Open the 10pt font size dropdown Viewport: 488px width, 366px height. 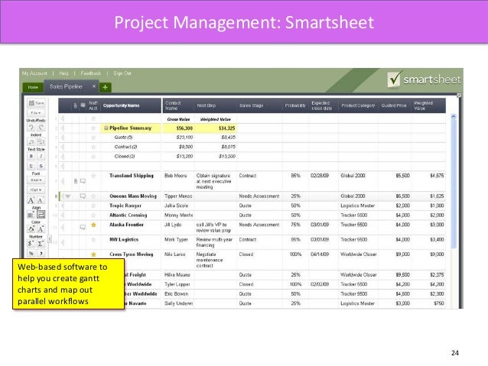point(36,189)
